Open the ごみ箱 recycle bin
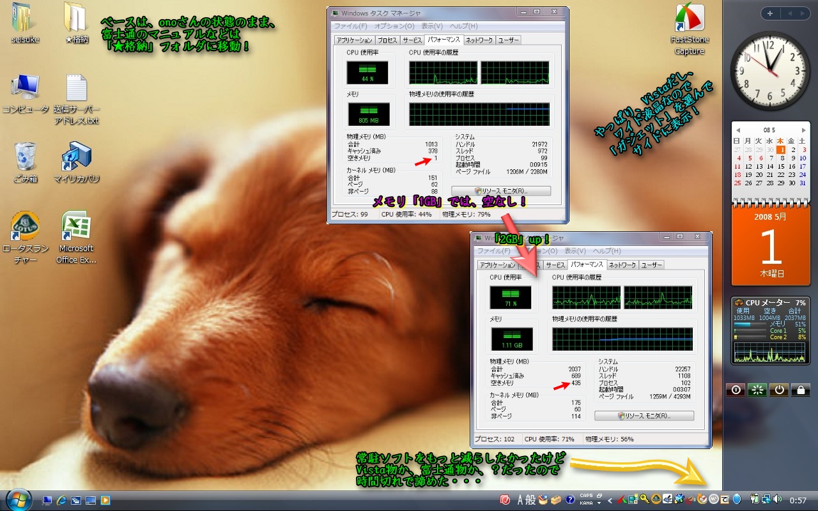This screenshot has height=511, width=818. pyautogui.click(x=26, y=158)
